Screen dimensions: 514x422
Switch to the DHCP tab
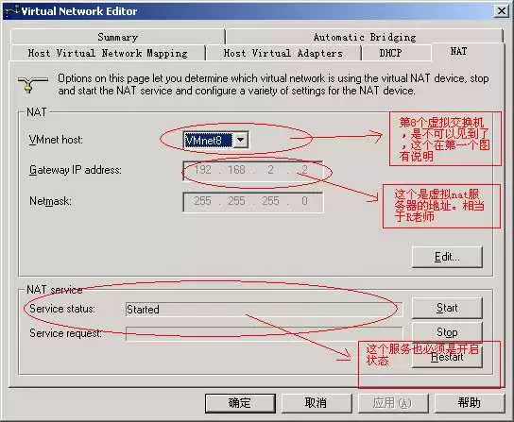[x=390, y=53]
